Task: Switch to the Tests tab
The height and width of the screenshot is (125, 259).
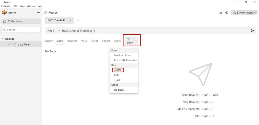Action: coord(117,41)
